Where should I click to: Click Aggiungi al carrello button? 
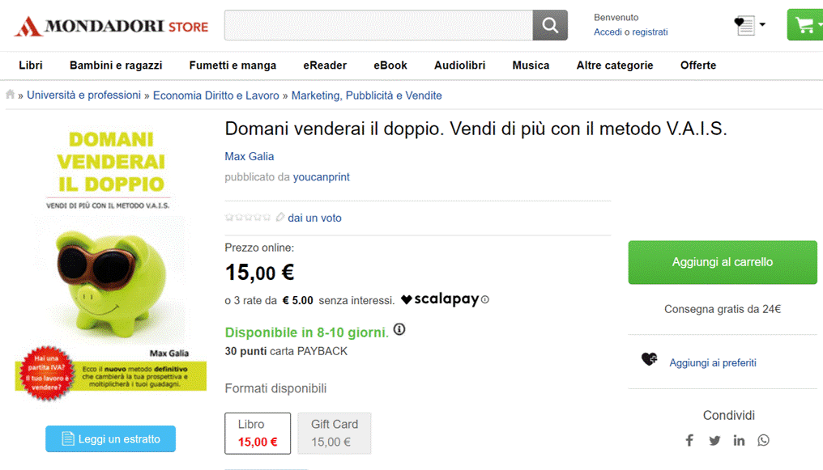coord(722,262)
